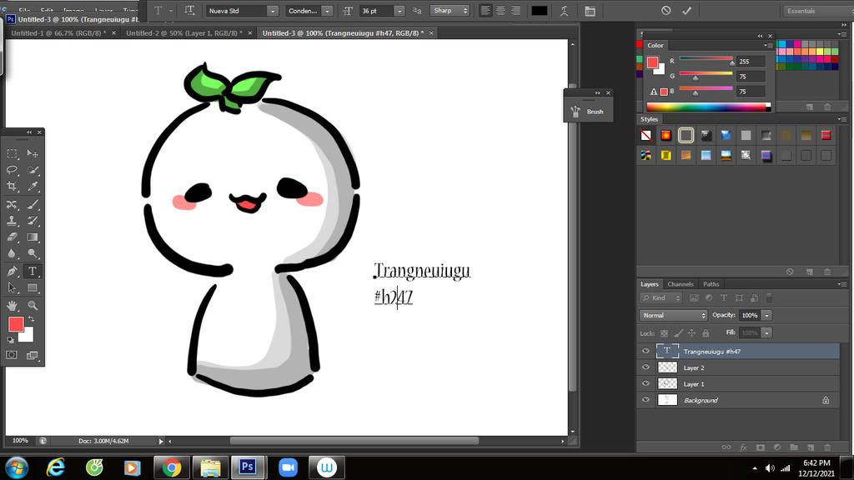The image size is (854, 480).
Task: Open the Opacity slider dropdown arrow
Action: coord(766,316)
